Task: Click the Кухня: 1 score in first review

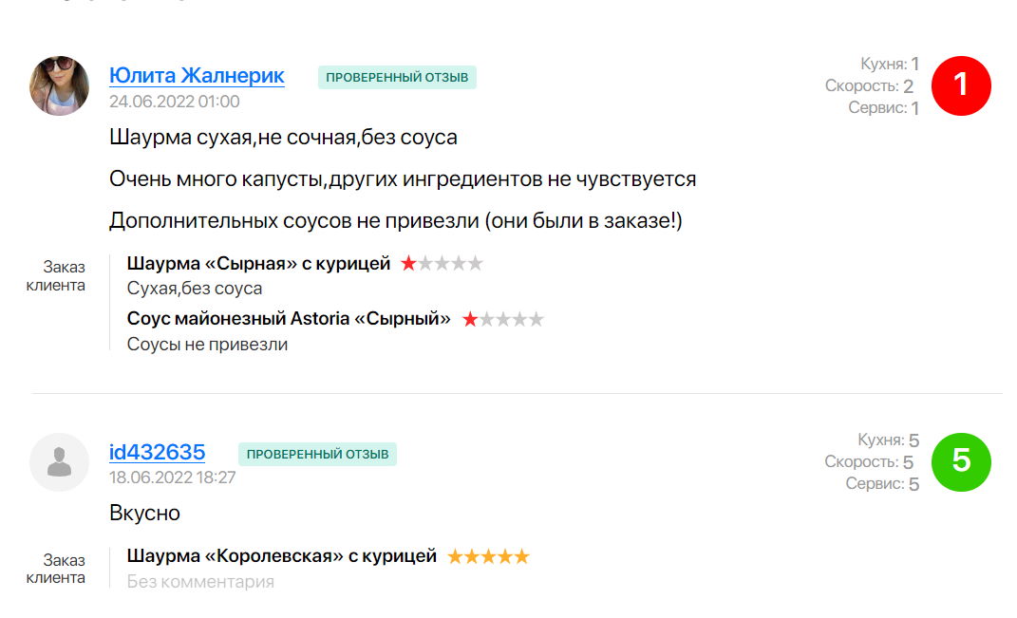Action: pyautogui.click(x=889, y=65)
